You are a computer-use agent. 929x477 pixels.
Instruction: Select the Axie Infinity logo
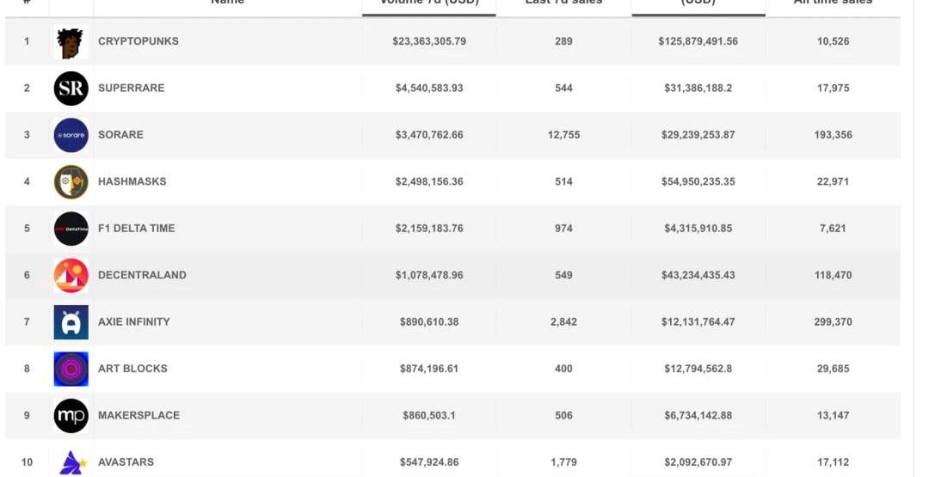tap(71, 322)
